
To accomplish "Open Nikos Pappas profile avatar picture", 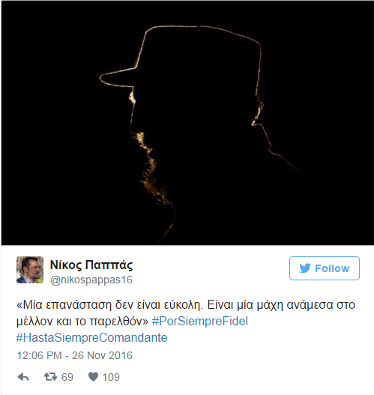I will [x=30, y=270].
